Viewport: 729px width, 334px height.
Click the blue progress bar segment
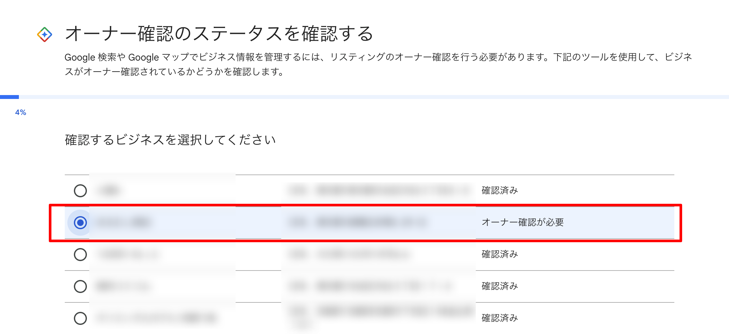[10, 97]
